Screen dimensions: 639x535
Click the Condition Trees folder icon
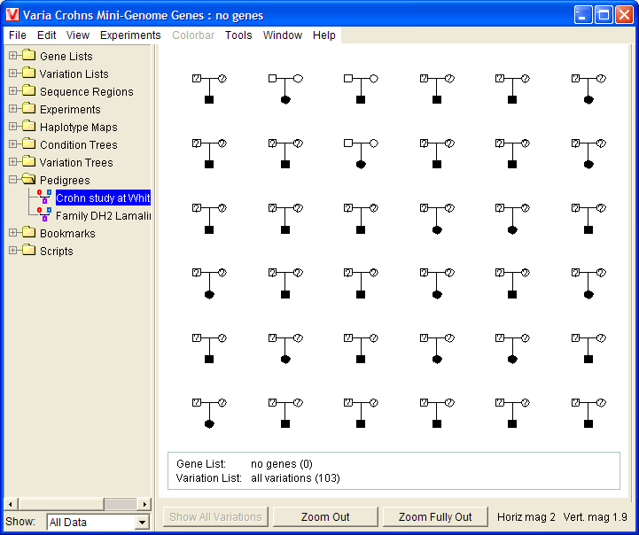click(x=28, y=144)
